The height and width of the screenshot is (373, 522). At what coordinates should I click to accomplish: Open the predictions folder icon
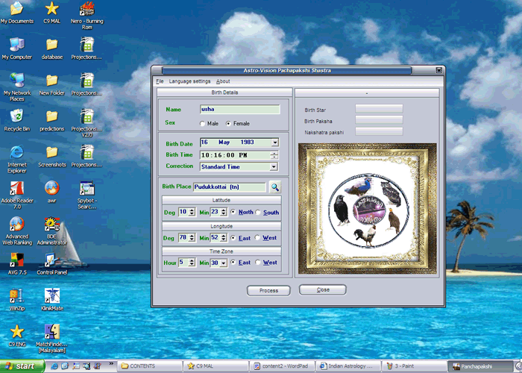(x=52, y=121)
